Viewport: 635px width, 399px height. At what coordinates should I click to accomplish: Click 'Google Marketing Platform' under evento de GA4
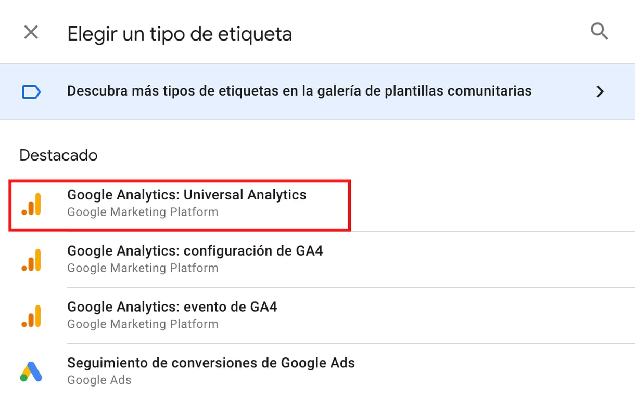[143, 324]
